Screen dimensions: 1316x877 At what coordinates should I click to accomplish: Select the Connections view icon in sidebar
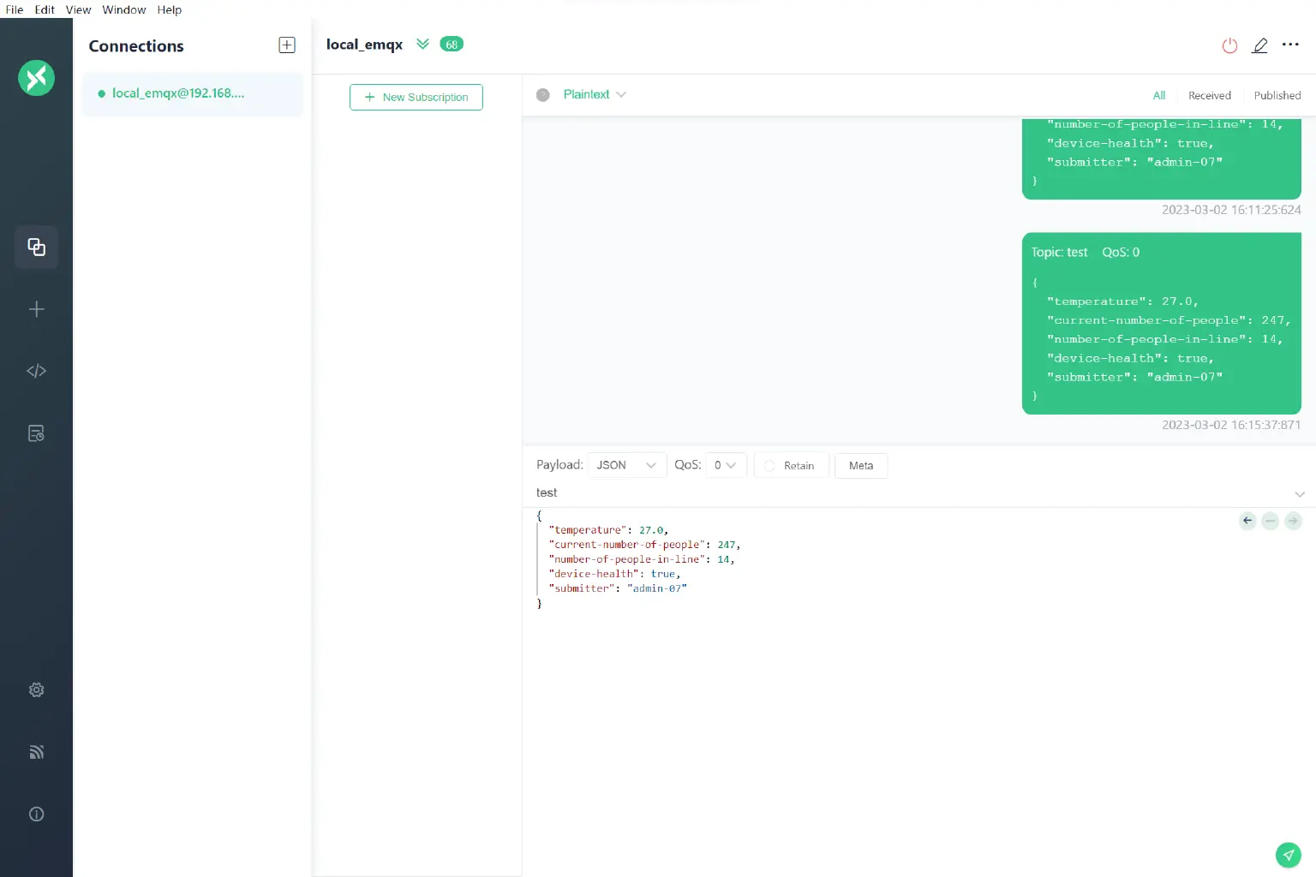pyautogui.click(x=36, y=247)
